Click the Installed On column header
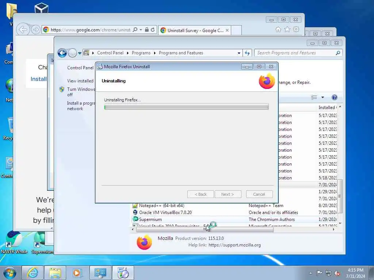 pyautogui.click(x=328, y=108)
